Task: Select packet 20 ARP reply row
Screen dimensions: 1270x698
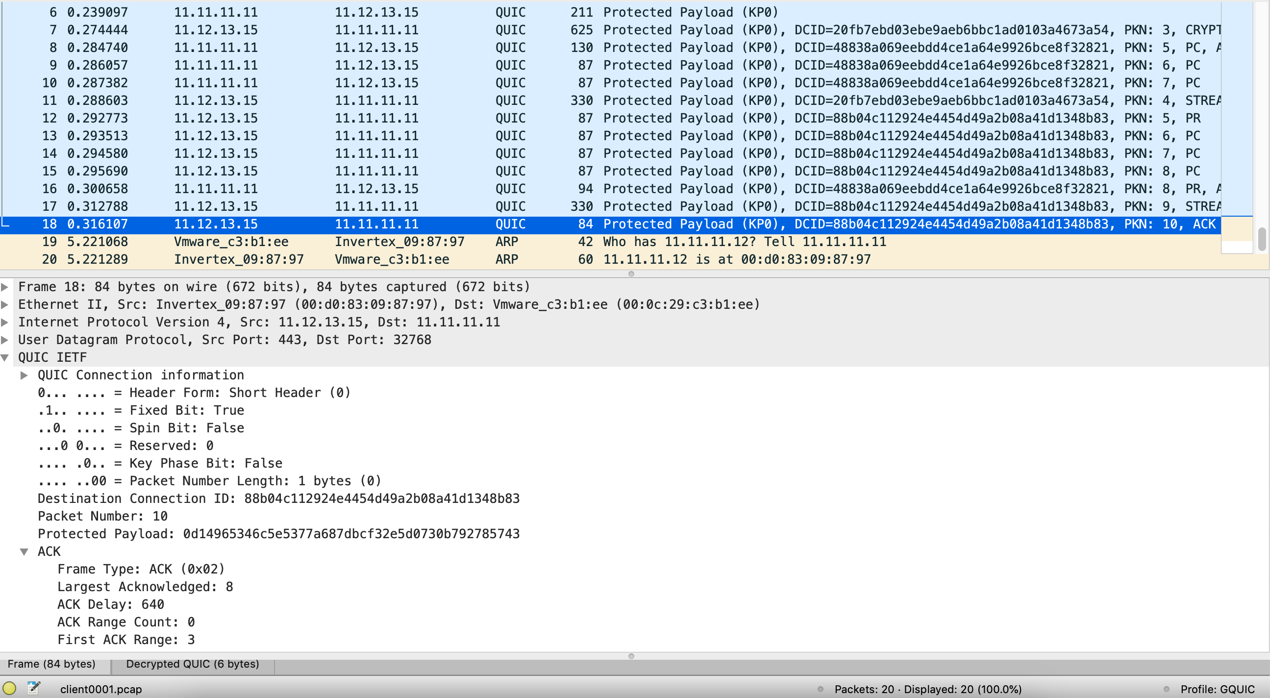Action: [444, 259]
